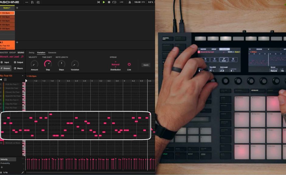Select the Kick No Fear 1 sound
Viewport: 286px width, 175px height.
[x=12, y=84]
